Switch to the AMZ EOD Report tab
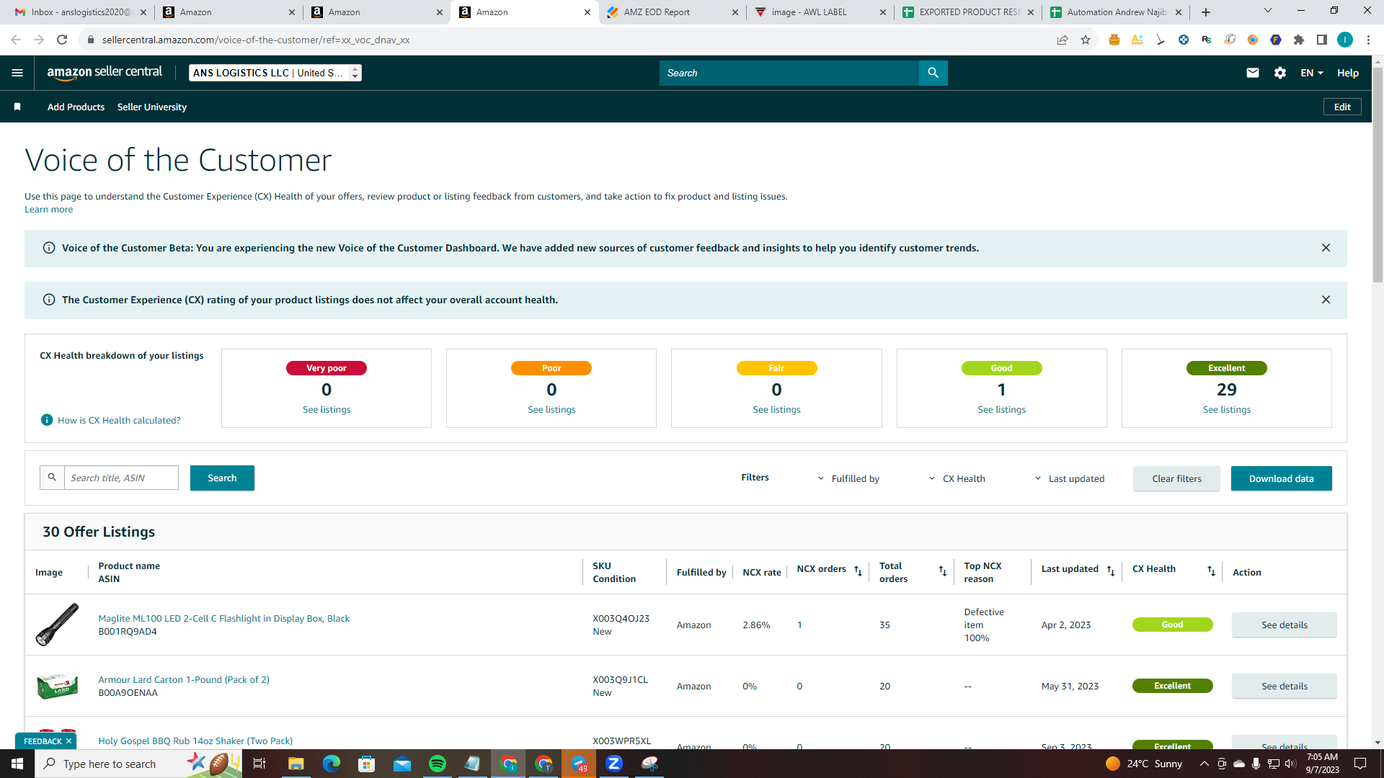1384x778 pixels. [672, 12]
